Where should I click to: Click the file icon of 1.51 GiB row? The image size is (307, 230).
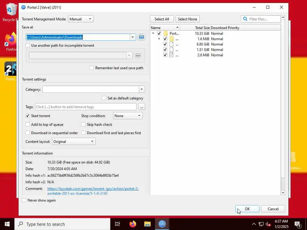(171, 49)
